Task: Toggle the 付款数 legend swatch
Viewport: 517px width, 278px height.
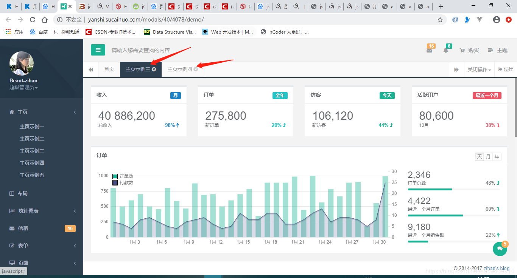Action: (x=115, y=183)
